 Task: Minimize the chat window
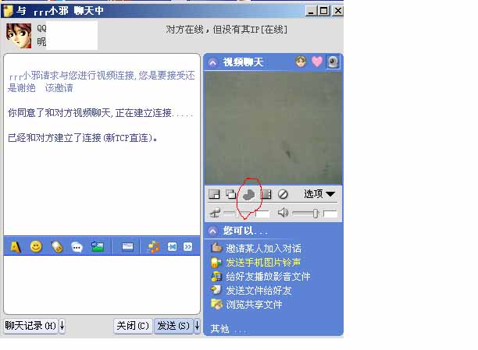311,11
